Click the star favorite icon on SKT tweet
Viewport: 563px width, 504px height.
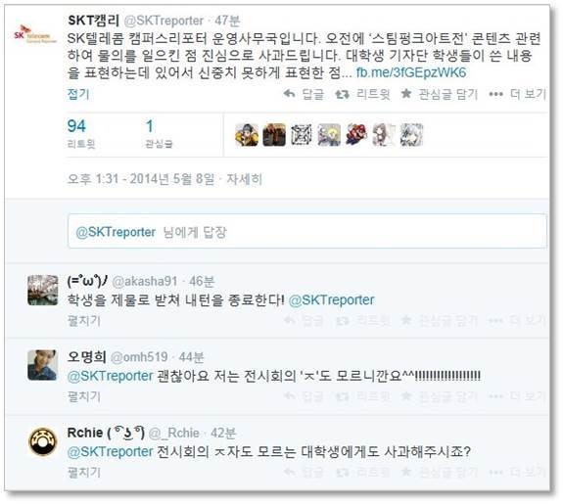coord(406,94)
